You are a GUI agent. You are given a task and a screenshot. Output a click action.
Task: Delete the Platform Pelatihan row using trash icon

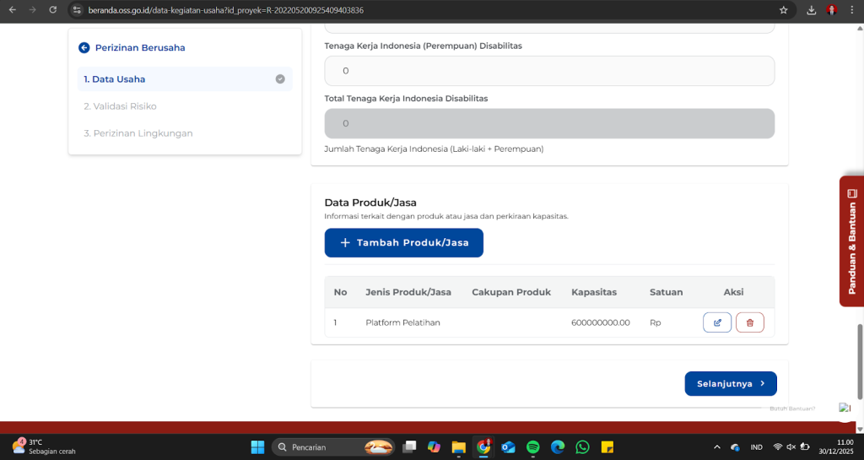(749, 322)
